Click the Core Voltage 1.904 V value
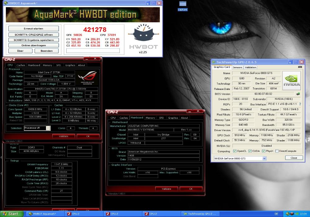Image resolution: width=310 pixels, height=217 pixels. tap(66, 84)
